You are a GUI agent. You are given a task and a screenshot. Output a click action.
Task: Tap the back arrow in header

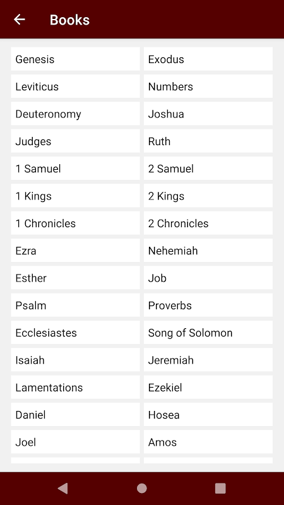point(20,20)
